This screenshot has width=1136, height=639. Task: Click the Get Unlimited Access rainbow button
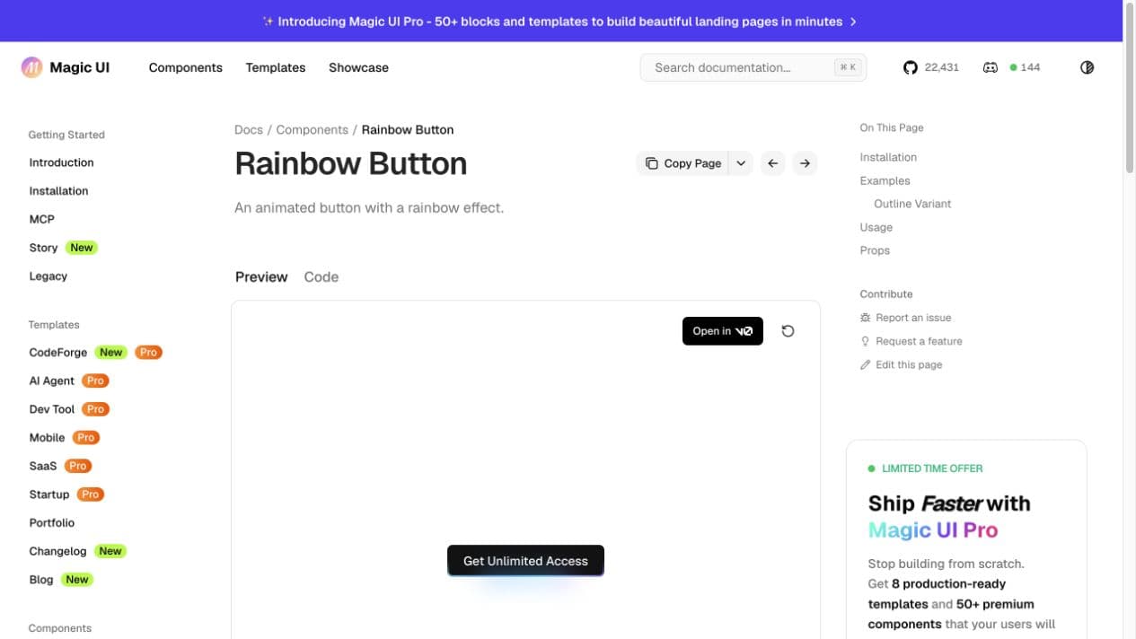coord(525,561)
